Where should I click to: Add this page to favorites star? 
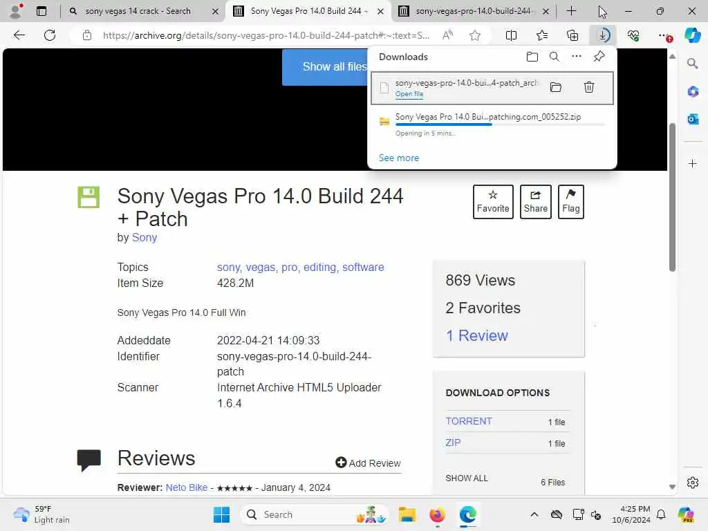(x=474, y=35)
